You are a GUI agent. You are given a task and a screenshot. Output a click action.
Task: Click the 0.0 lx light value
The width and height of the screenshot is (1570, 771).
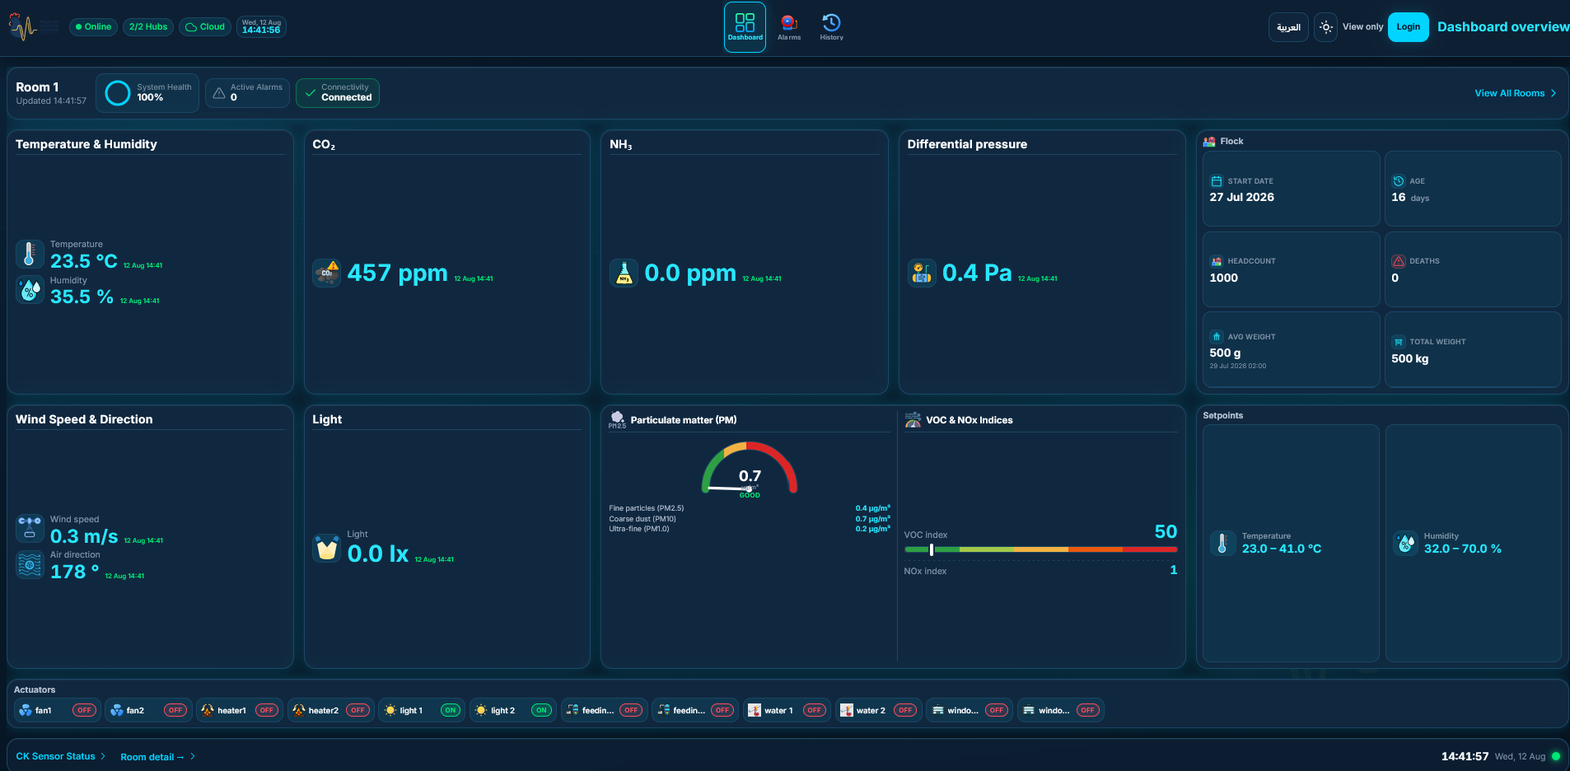click(x=378, y=554)
